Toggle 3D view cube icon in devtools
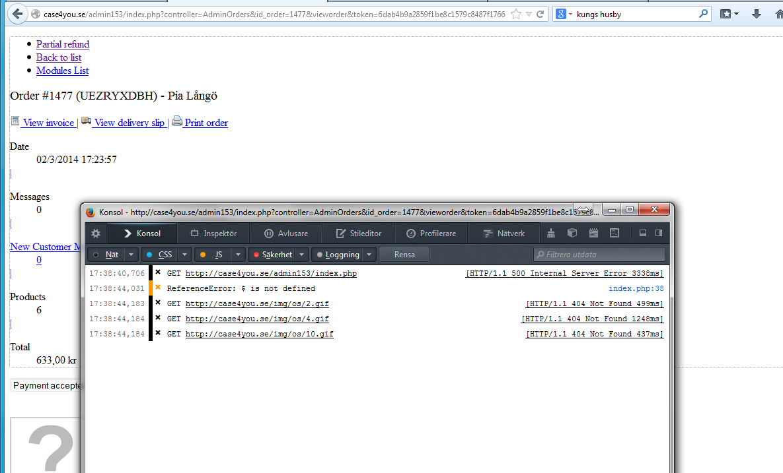 coord(572,233)
